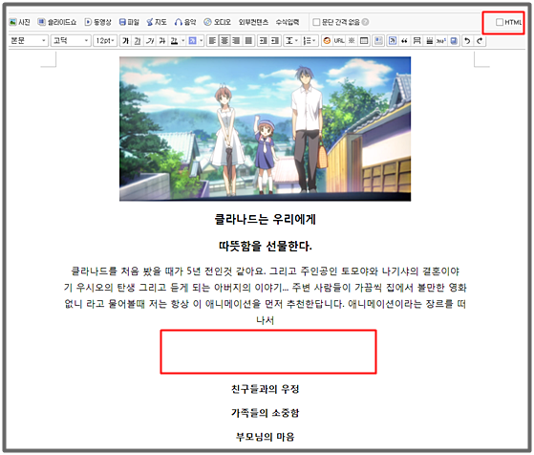Open the 슬라이드쇼 slideshow insert
The width and height of the screenshot is (534, 455).
point(57,22)
